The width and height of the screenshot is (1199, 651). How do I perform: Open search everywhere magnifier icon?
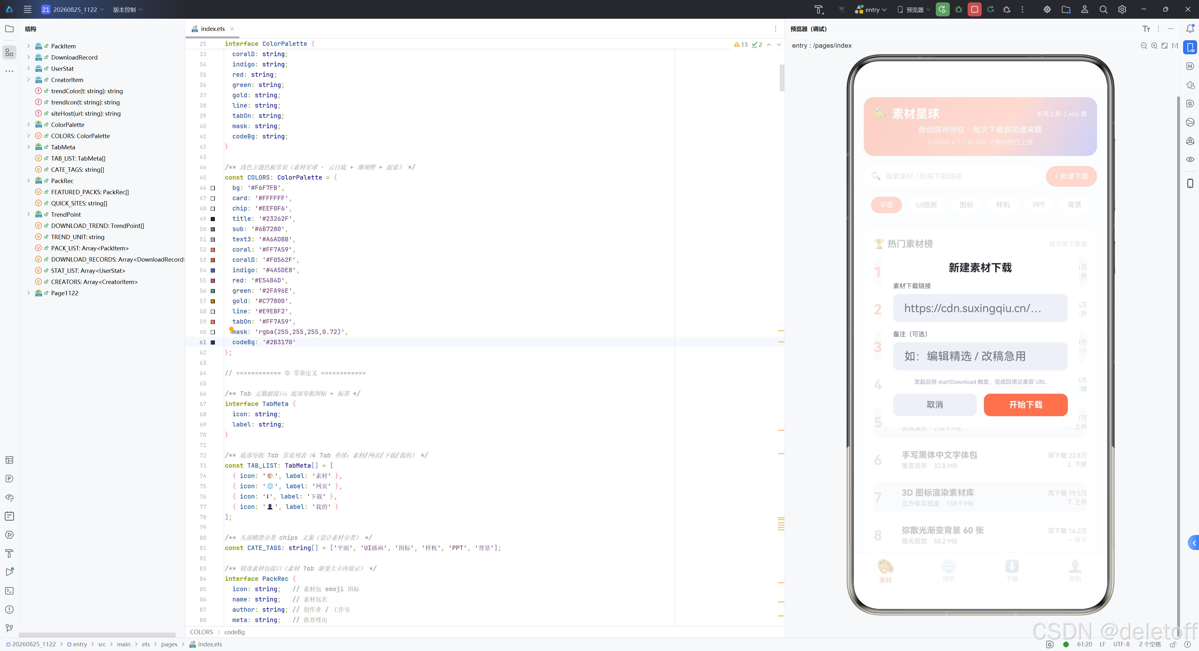[1103, 9]
